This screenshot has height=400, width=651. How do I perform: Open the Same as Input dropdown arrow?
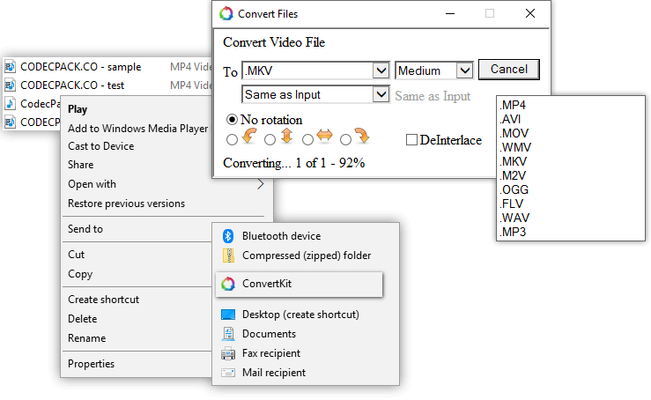(x=381, y=94)
